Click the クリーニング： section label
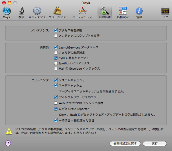The image size is (172, 151). point(41,80)
